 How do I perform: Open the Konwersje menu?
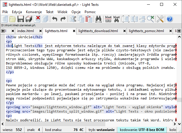pyautogui.click(x=34, y=12)
